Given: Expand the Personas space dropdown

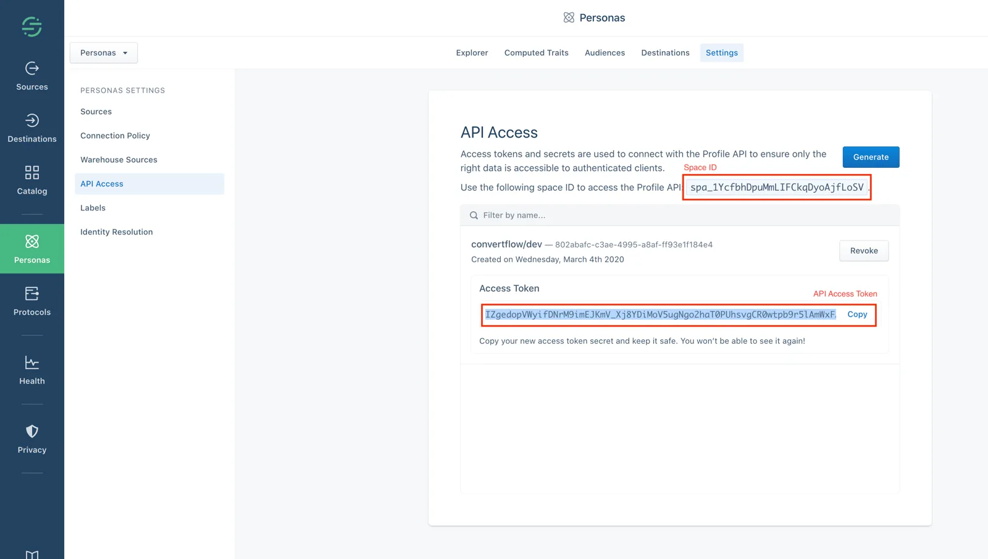Looking at the screenshot, I should coord(104,52).
